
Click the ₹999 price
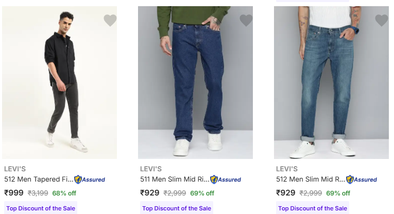pos(14,193)
